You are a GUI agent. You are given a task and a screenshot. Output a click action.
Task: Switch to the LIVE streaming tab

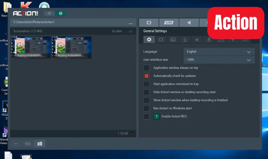tap(169, 23)
